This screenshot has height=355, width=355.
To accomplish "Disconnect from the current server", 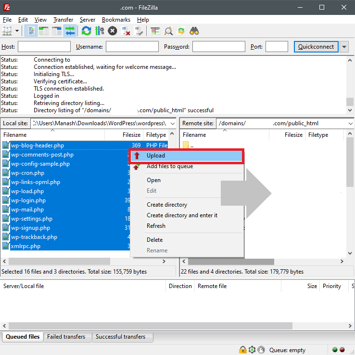I will [125, 31].
